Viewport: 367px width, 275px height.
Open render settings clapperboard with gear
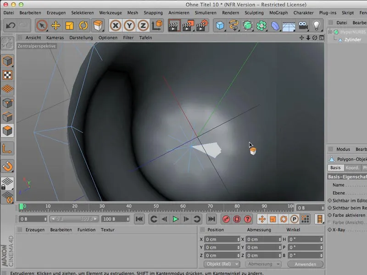tap(202, 25)
